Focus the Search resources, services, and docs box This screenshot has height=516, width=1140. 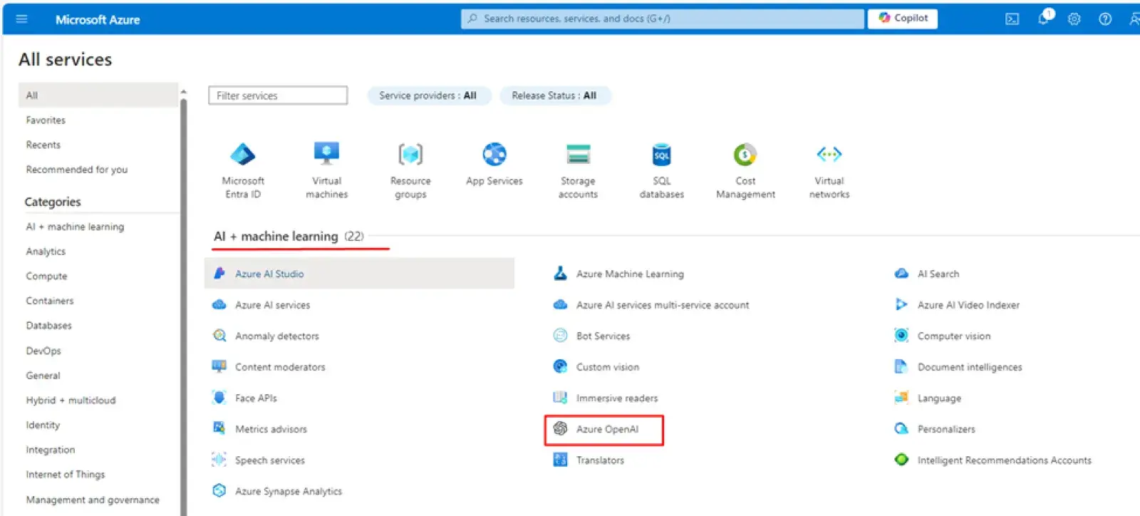tap(663, 19)
